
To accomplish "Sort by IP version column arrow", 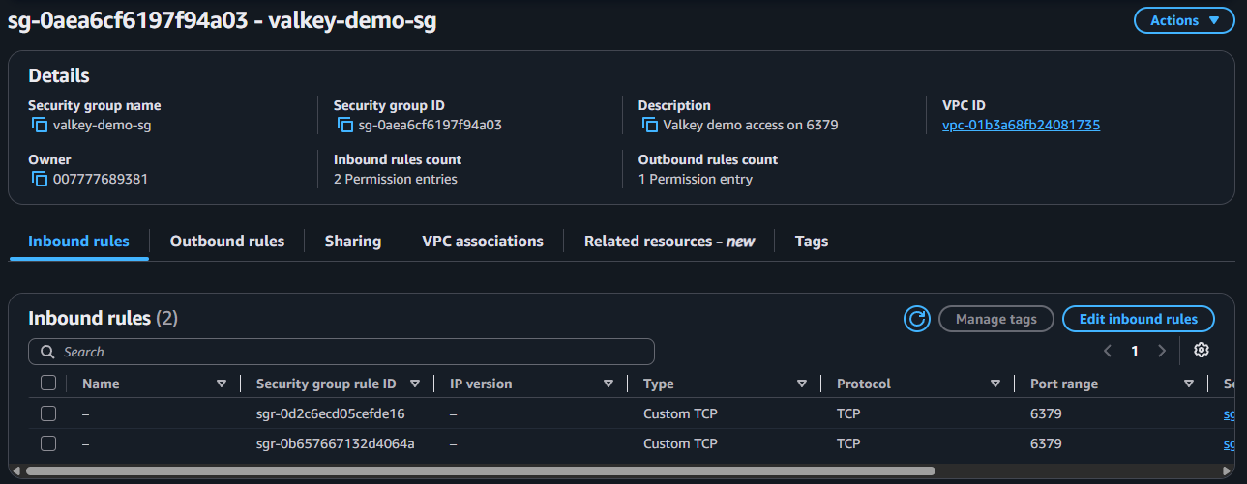I will (x=609, y=384).
